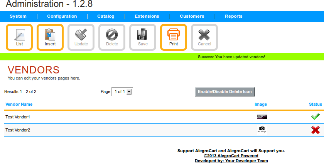Viewport: 324px width, 163px height.
Task: Open the Customers menu
Action: coord(192,16)
